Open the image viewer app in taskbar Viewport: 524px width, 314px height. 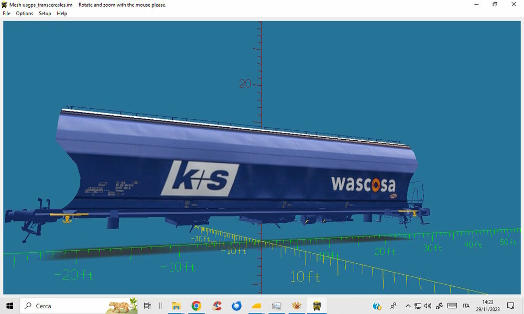point(276,306)
